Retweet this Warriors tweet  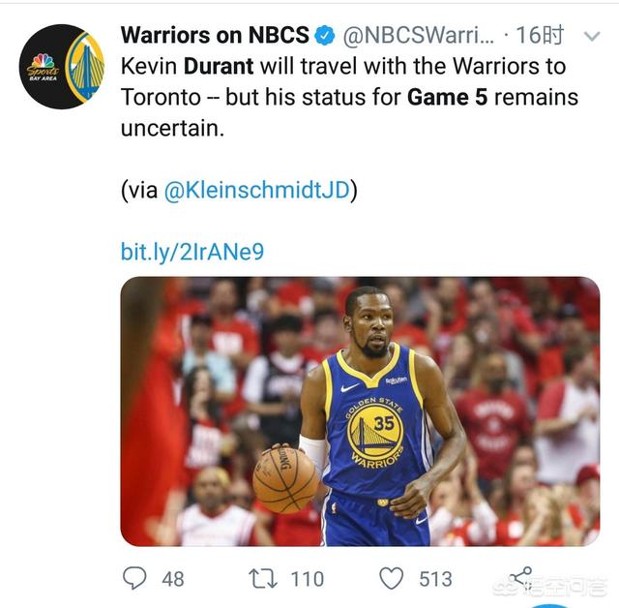coord(262,578)
